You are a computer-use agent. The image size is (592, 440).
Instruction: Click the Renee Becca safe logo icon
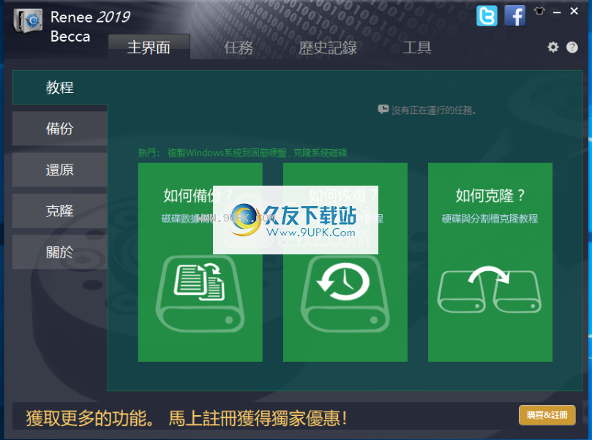click(28, 20)
